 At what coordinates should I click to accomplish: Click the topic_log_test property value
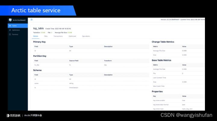point(187,109)
